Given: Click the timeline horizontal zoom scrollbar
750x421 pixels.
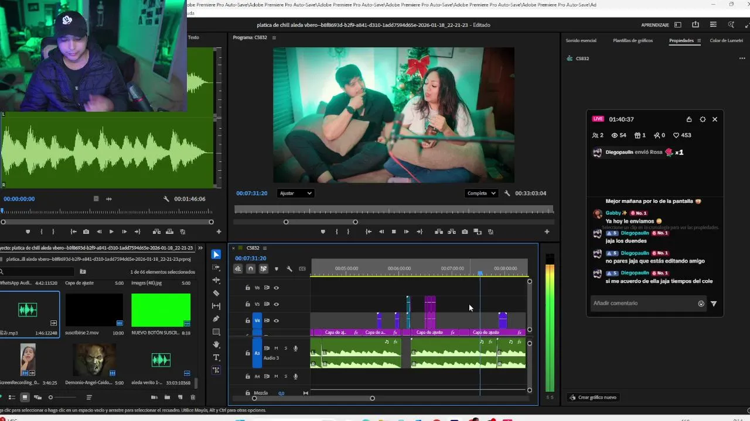Looking at the screenshot, I should (x=313, y=398).
